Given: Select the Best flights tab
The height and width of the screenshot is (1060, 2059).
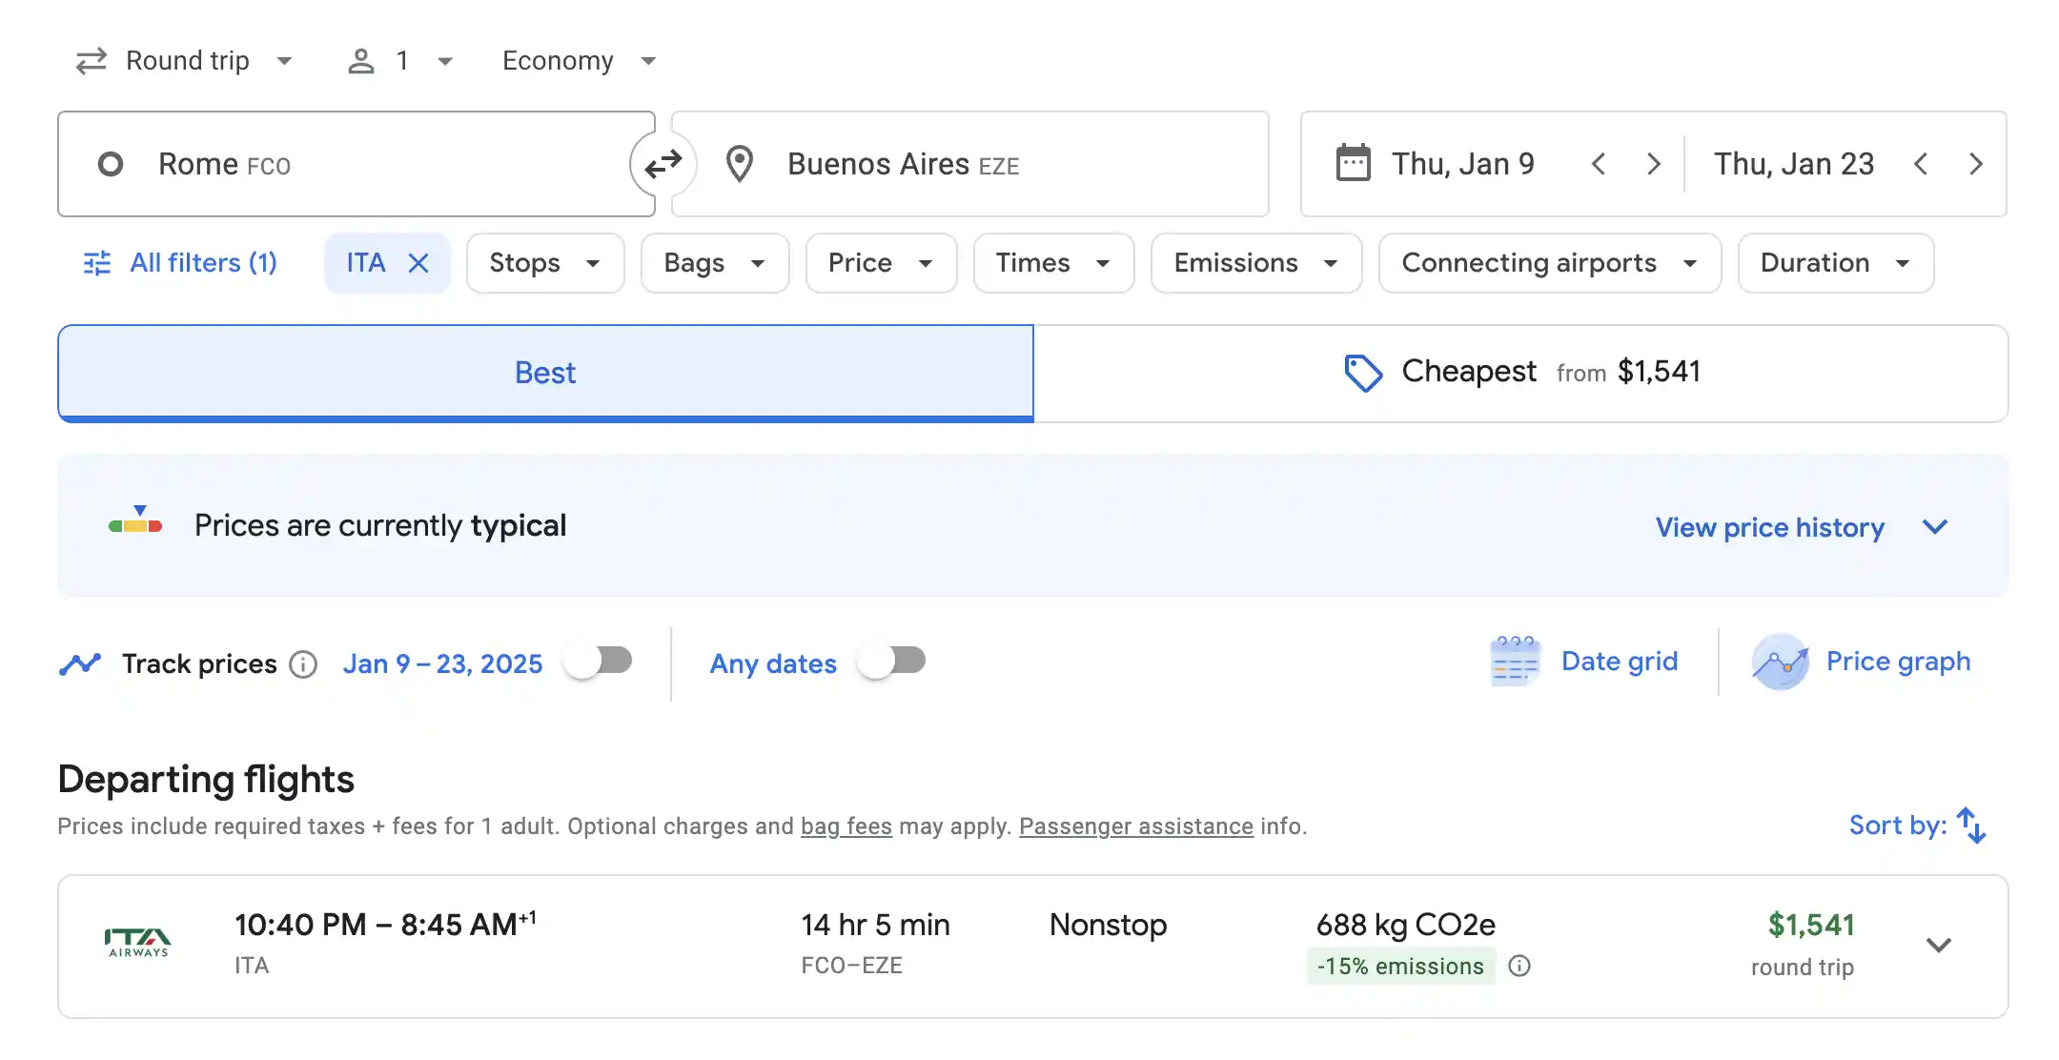Looking at the screenshot, I should pos(545,372).
